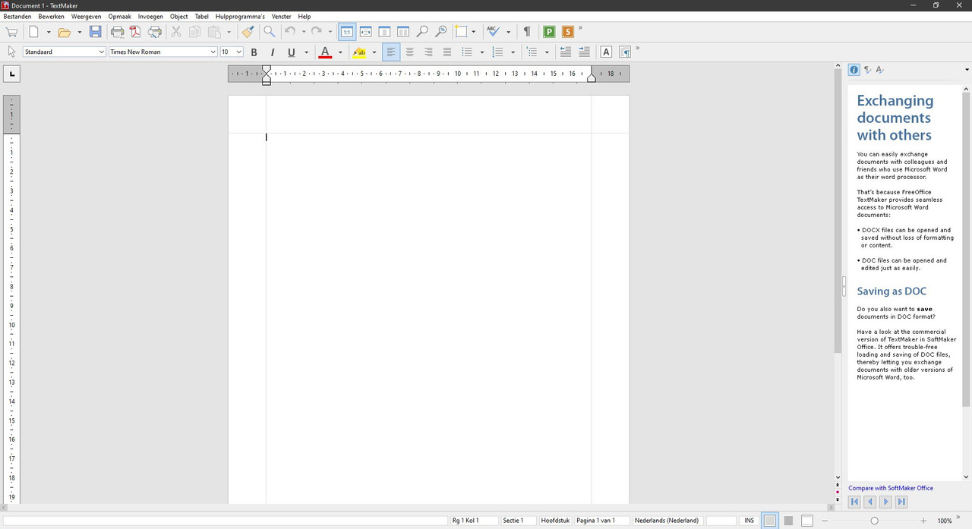Apply numbered list formatting

point(497,52)
